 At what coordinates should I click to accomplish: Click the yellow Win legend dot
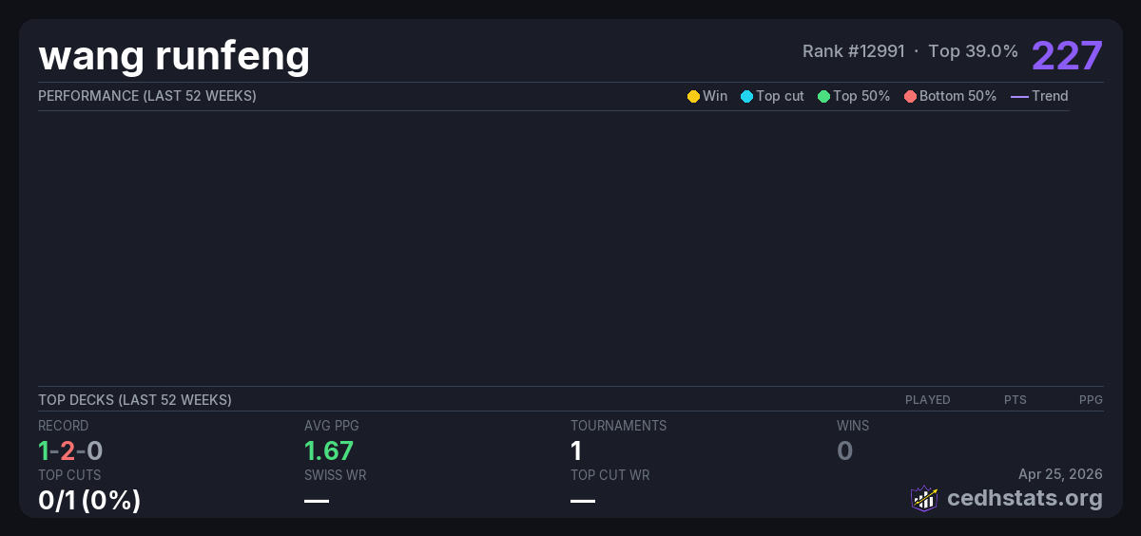693,96
